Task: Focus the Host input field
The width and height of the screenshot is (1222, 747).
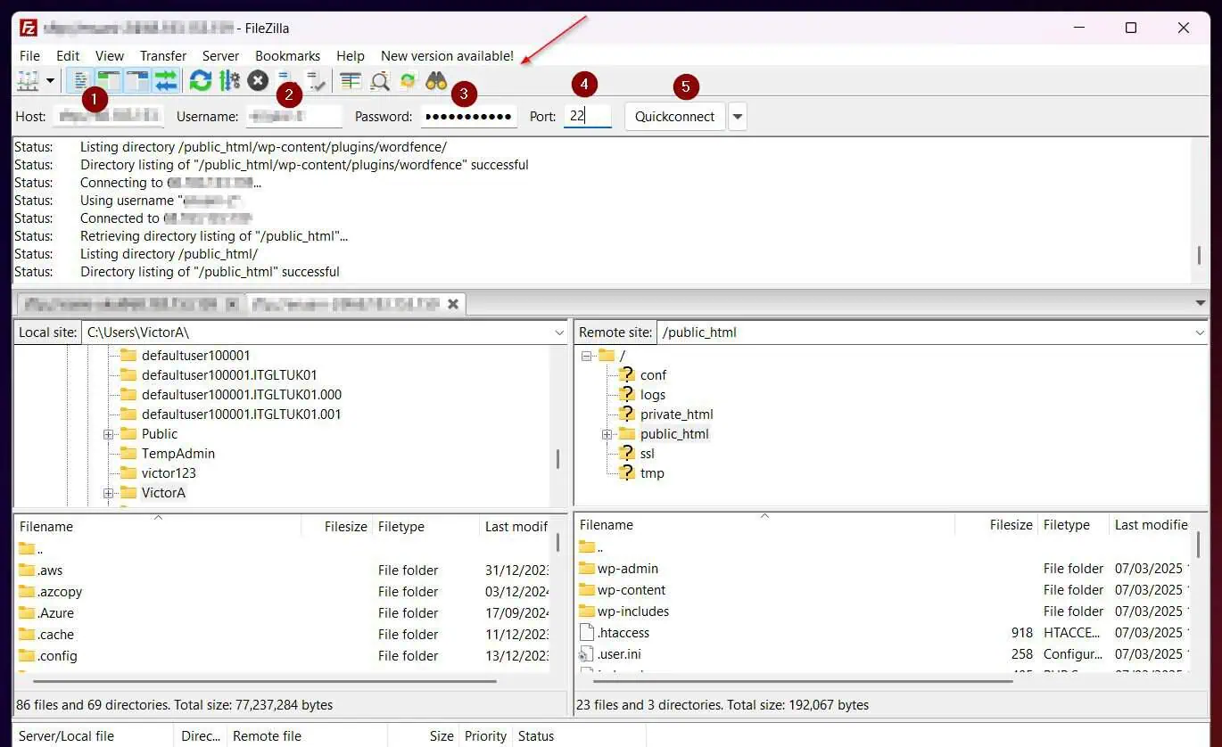Action: [x=108, y=116]
